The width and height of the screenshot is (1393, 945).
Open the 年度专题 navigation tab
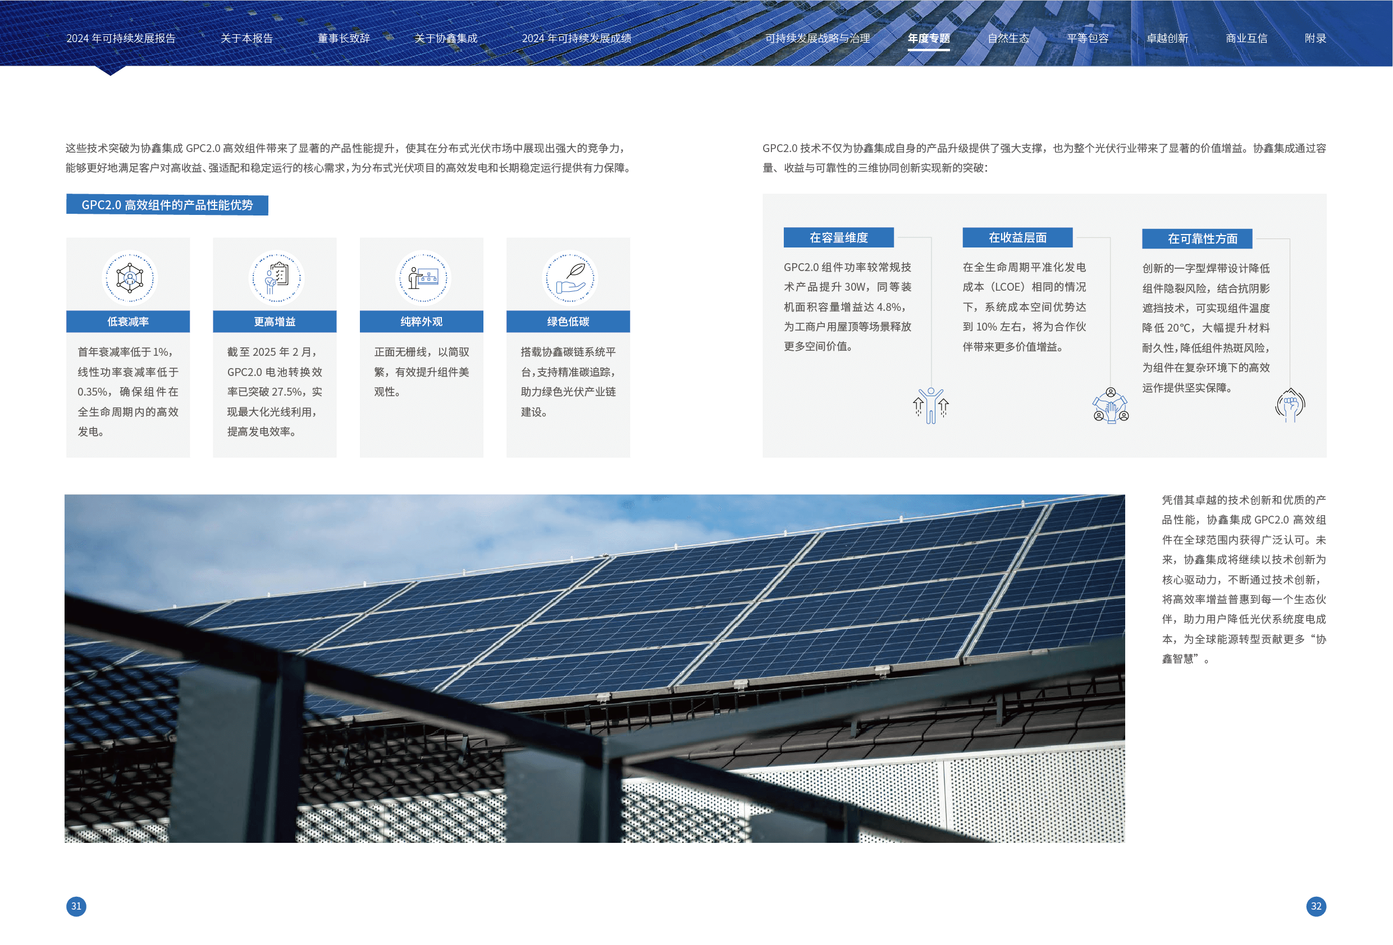click(929, 38)
